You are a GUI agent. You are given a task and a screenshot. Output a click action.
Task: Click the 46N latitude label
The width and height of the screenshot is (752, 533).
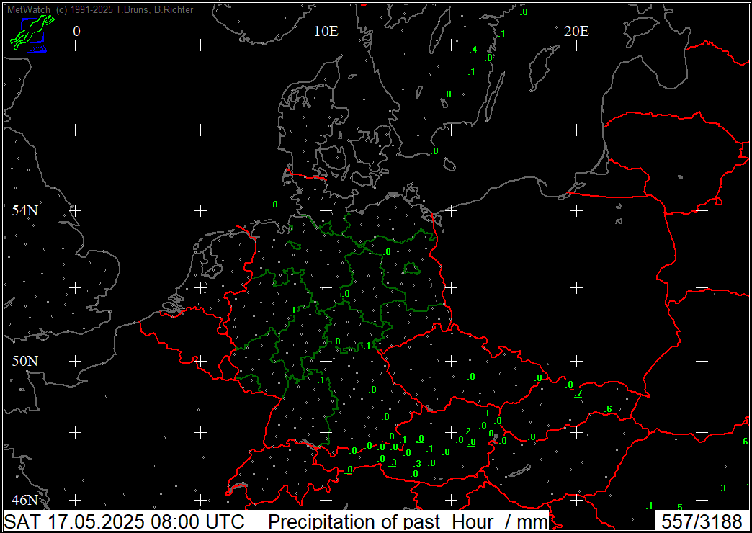[x=25, y=501]
